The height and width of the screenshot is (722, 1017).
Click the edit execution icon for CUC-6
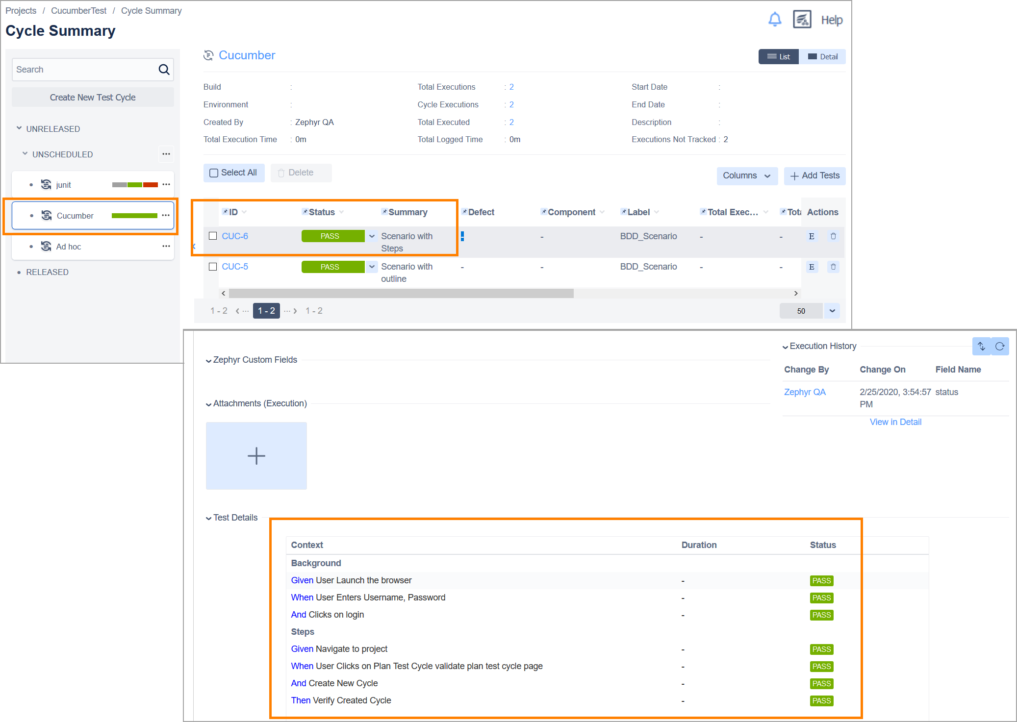click(x=812, y=236)
